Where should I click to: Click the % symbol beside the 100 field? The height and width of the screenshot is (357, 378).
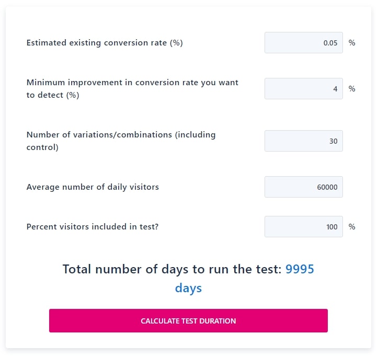[352, 227]
